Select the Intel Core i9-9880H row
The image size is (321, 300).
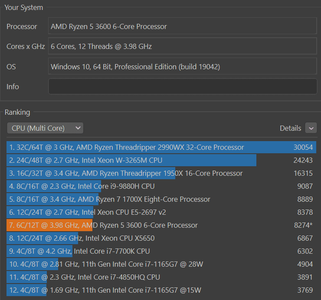pos(161,186)
